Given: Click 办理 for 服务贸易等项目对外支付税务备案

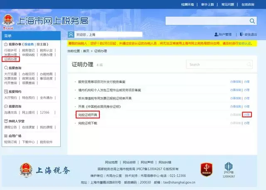Looking at the screenshot, I should [246, 82].
